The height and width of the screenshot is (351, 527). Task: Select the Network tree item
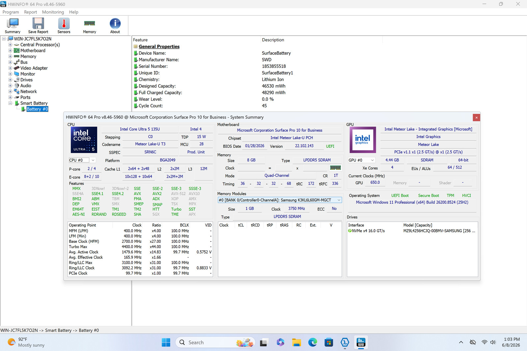tap(29, 91)
